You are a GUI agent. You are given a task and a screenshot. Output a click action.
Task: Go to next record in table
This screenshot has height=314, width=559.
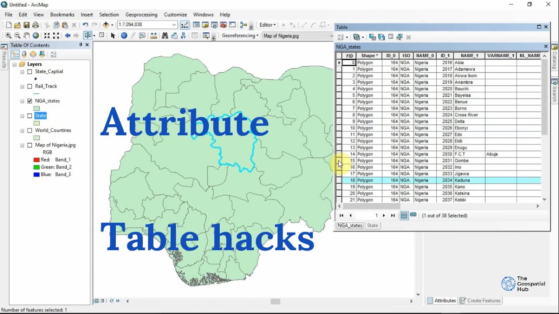(384, 215)
